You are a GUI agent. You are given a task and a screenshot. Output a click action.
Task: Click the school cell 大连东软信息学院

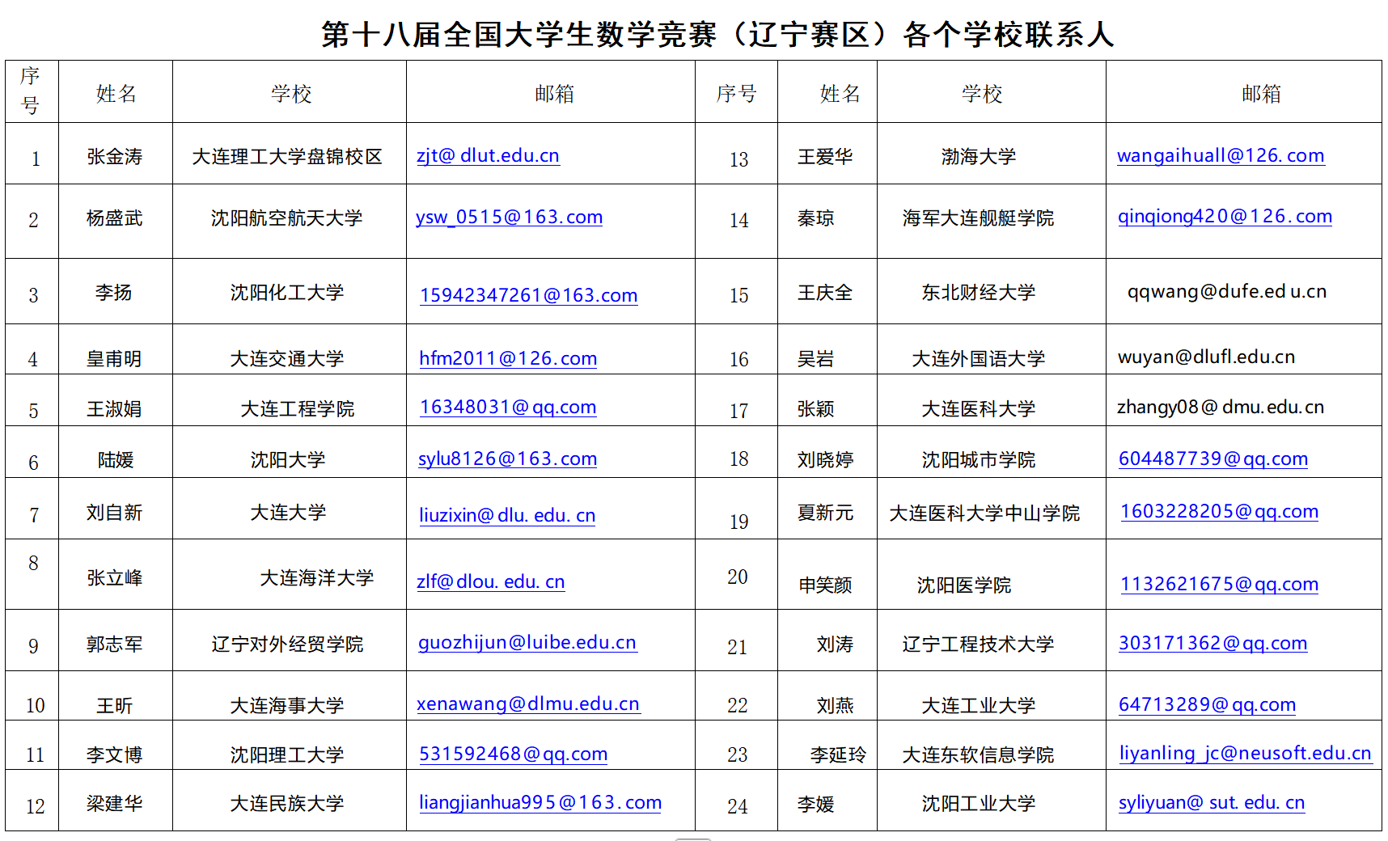(979, 755)
